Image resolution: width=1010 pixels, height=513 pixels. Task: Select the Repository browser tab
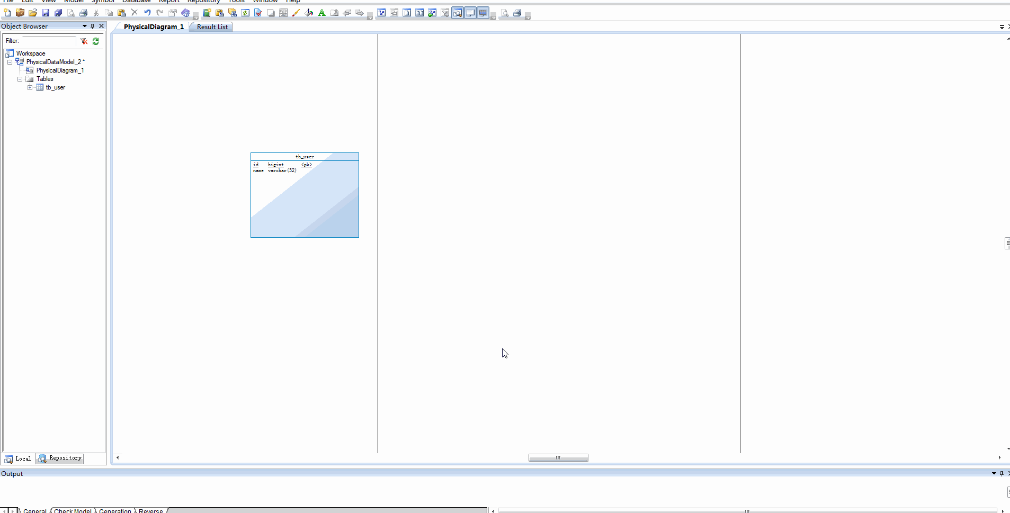point(60,458)
